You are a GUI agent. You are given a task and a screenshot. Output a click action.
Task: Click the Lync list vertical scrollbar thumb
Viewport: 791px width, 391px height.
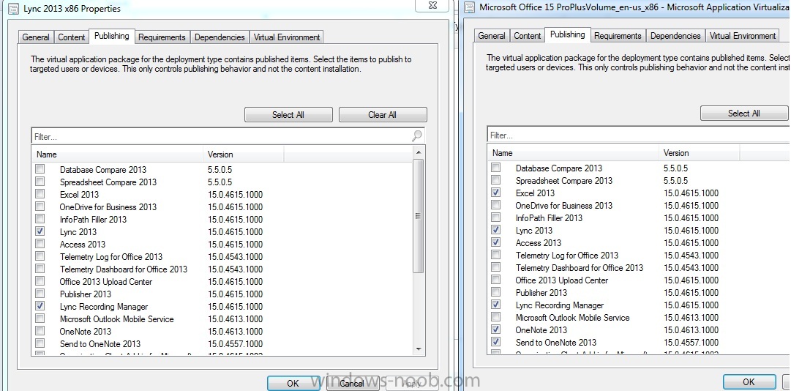click(419, 216)
